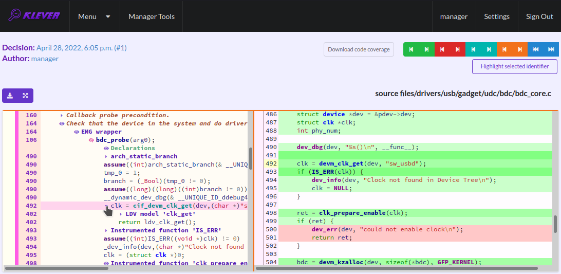Viewport: 561px width, 274px height.
Task: Click source line number 492
Action: (271, 163)
